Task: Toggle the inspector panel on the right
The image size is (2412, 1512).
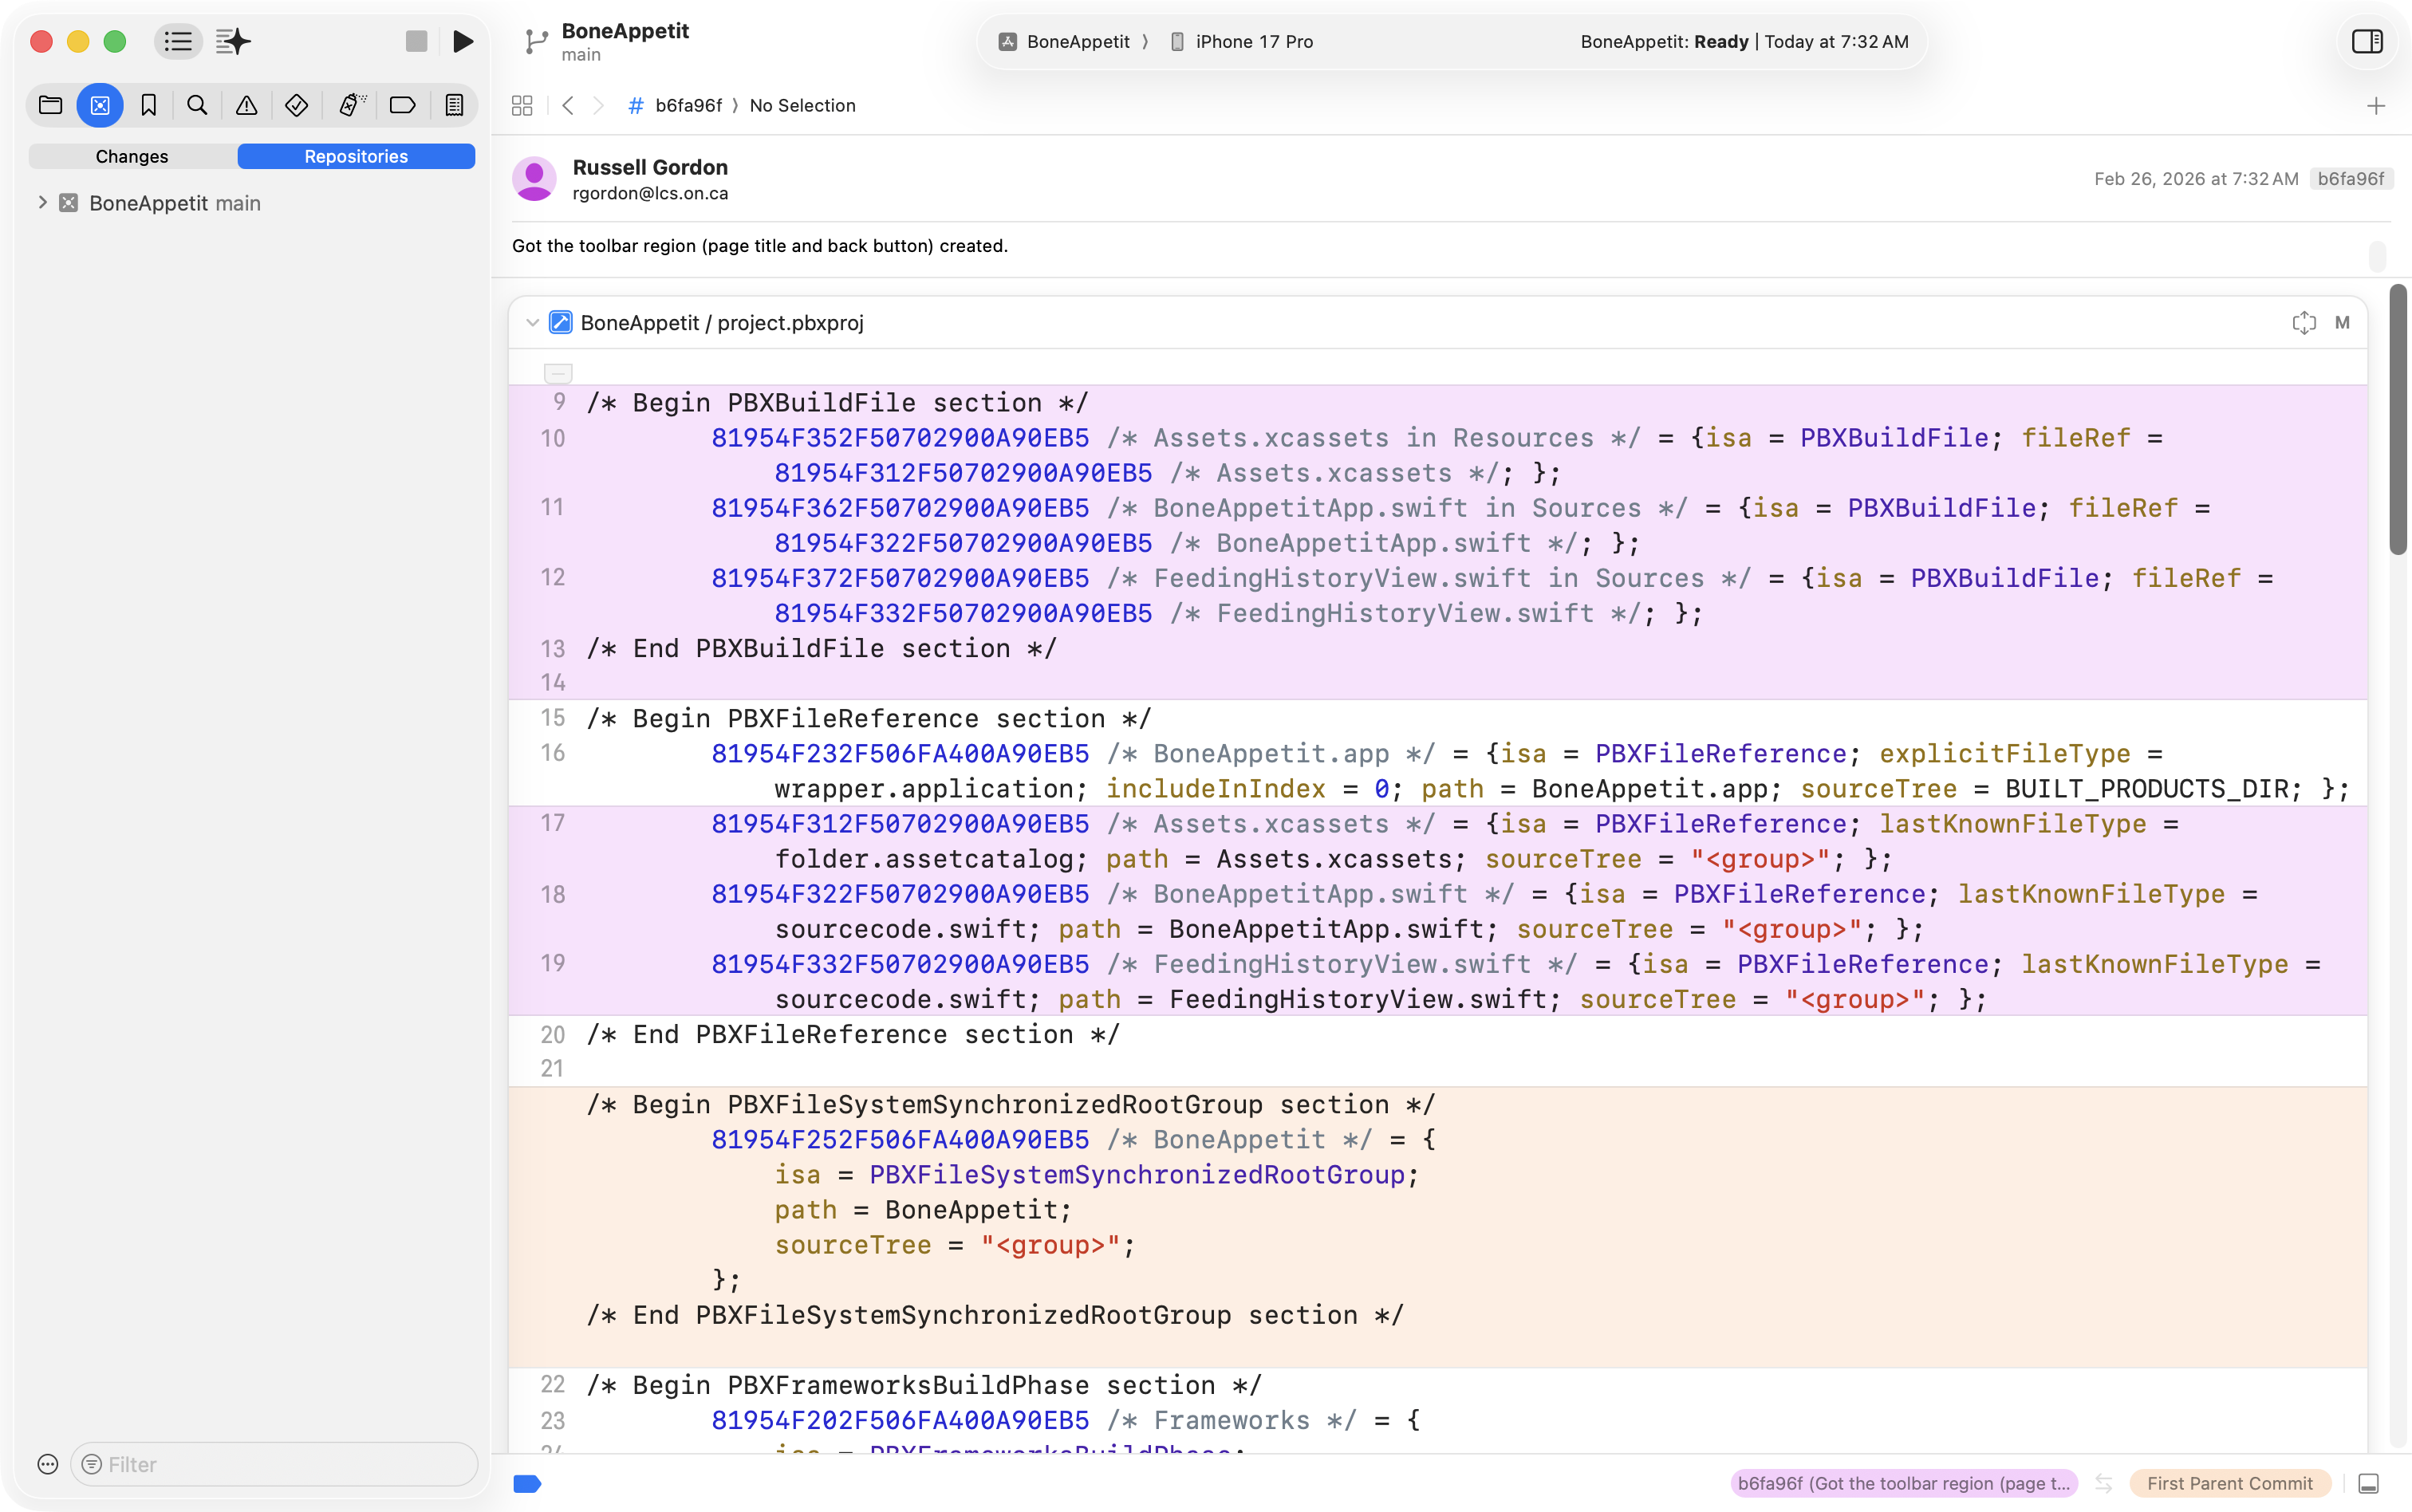Action: 2366,41
